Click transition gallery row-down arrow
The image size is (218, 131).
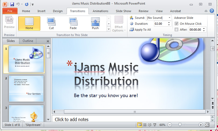pyautogui.click(x=109, y=24)
